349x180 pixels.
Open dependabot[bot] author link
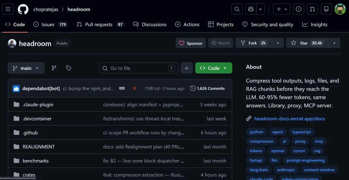click(41, 89)
